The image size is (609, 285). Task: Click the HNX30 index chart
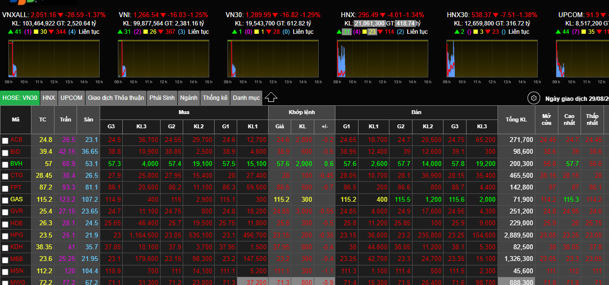click(x=494, y=59)
